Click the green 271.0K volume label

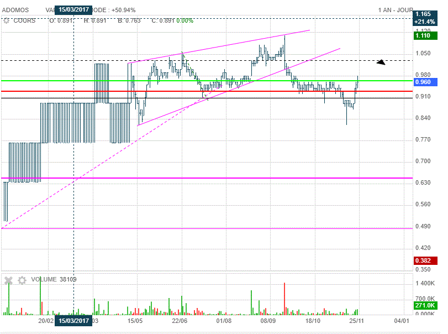(425, 305)
